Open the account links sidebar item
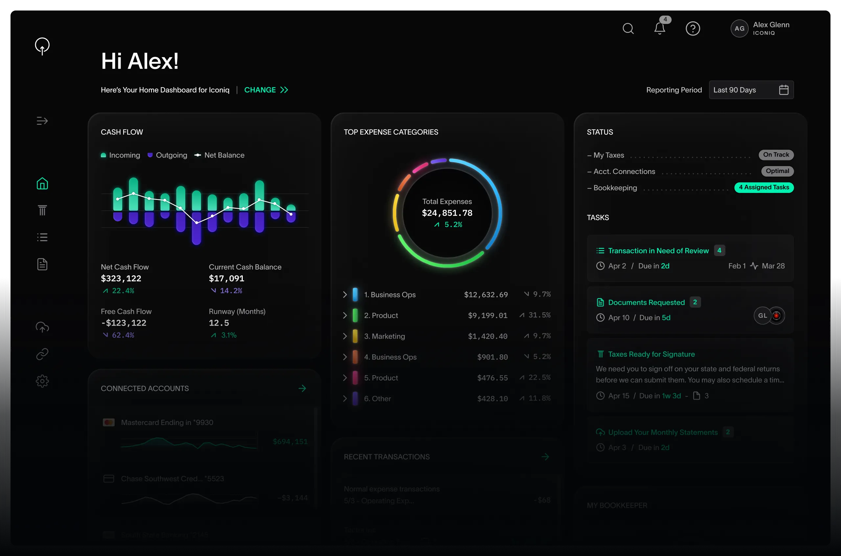This screenshot has width=841, height=556. [42, 354]
